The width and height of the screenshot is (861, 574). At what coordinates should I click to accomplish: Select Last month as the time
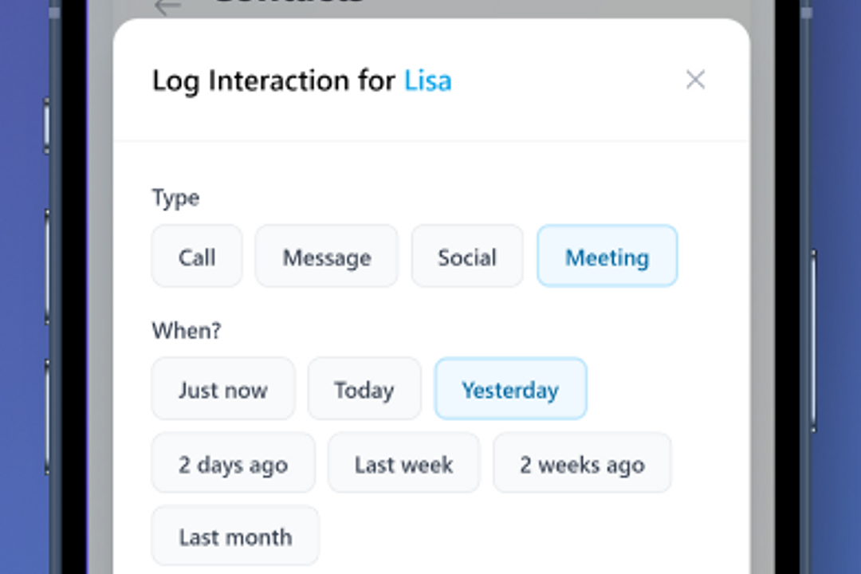coord(235,537)
